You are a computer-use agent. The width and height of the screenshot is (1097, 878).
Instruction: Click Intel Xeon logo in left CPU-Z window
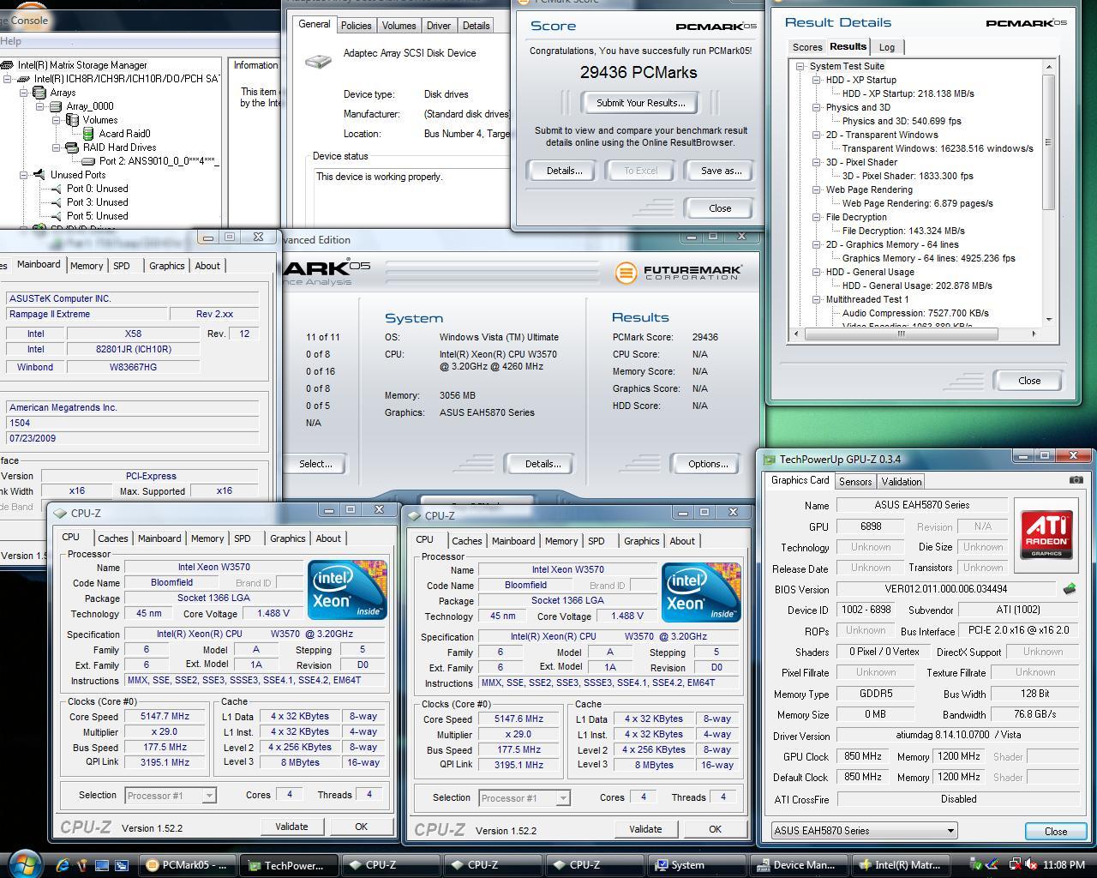tap(347, 589)
